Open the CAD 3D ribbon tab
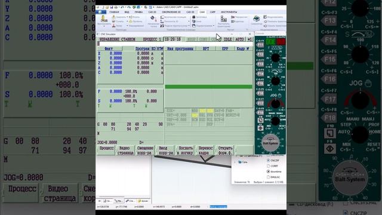Image resolution: width=382 pixels, height=215 pixels. click(x=190, y=12)
